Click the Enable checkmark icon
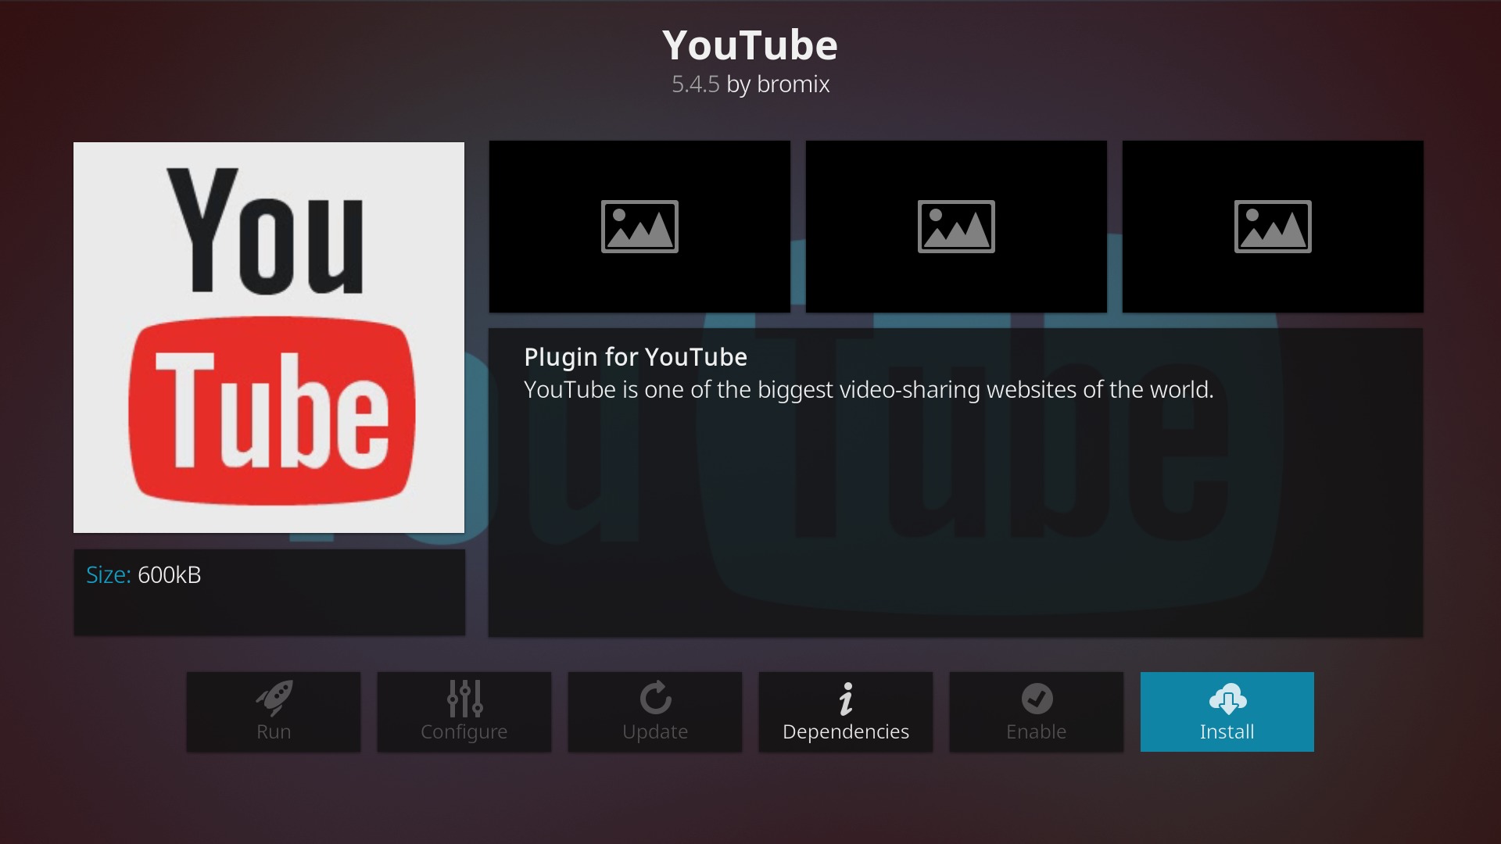This screenshot has width=1501, height=844. tap(1037, 699)
